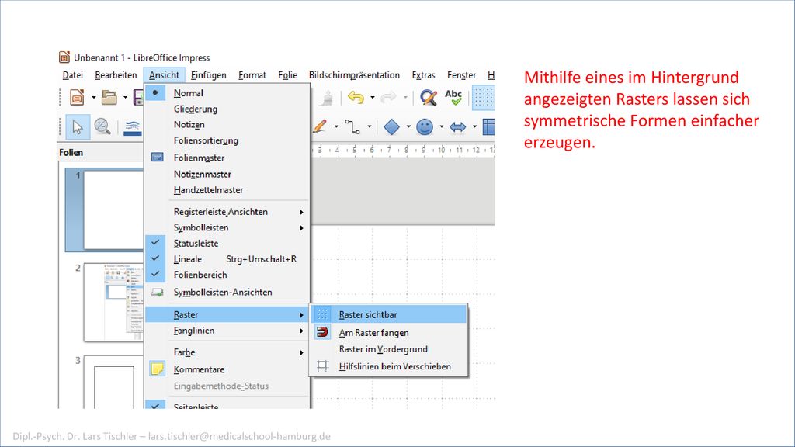Open the curve tool dropdown arrow

(x=336, y=126)
